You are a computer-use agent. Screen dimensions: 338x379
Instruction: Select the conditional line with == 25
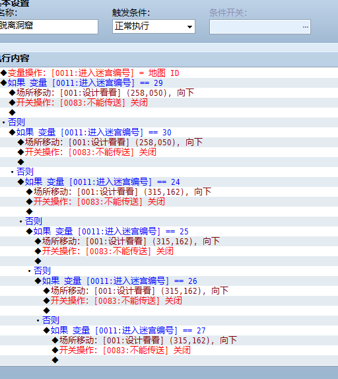169,231
